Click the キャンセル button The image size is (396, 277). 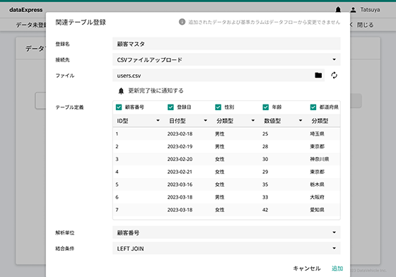pos(307,269)
